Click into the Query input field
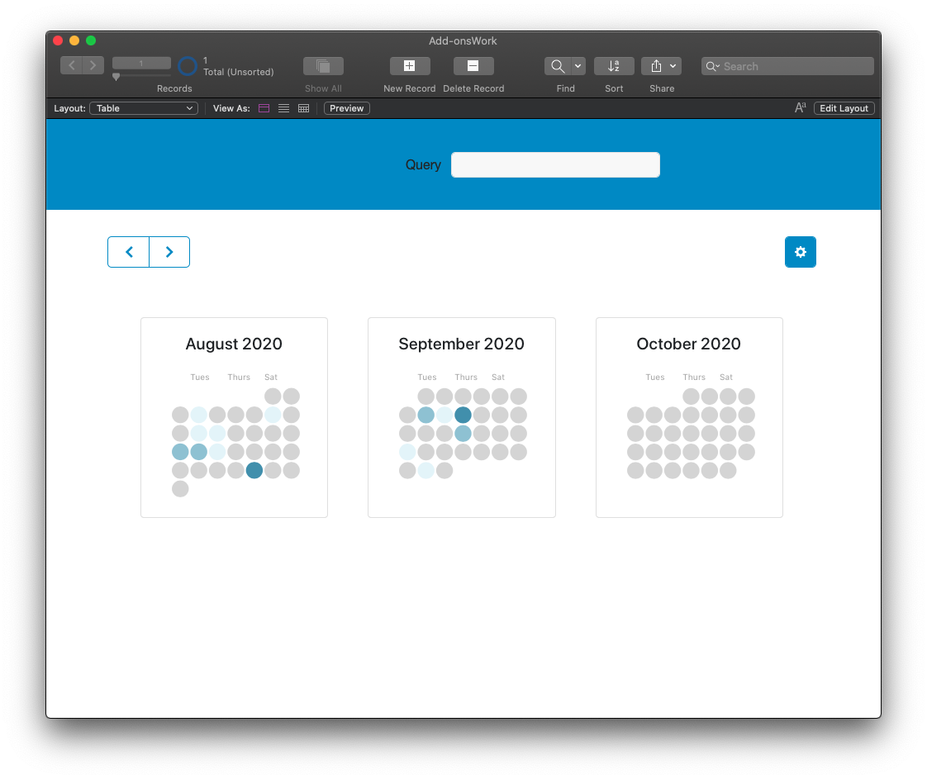The image size is (927, 779). click(555, 164)
